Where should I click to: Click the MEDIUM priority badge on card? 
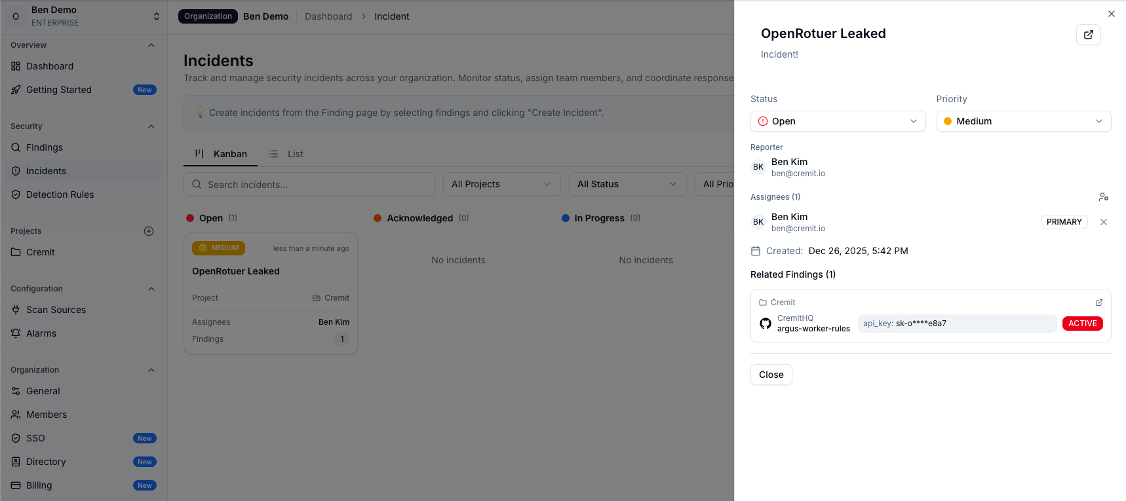(x=218, y=248)
